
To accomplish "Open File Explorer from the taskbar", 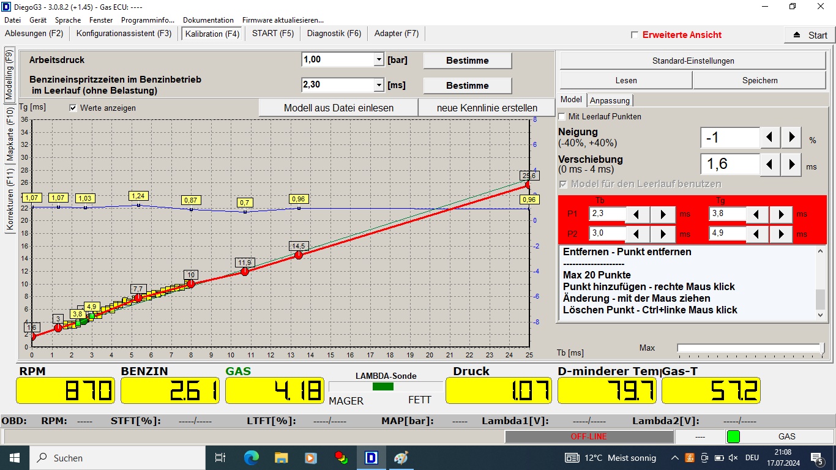I will (x=281, y=458).
